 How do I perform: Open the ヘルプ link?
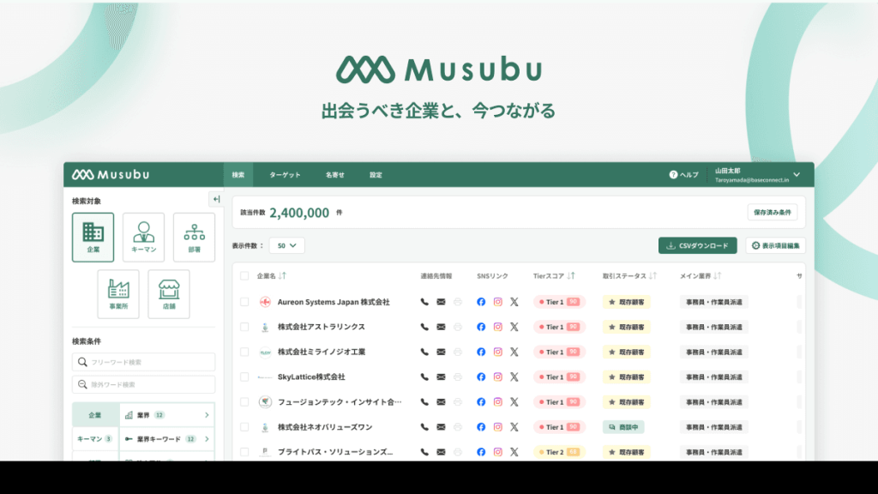click(683, 175)
